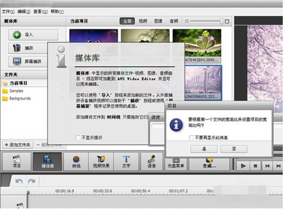This screenshot has width=284, height=209.
Task: Jump to previous frame button
Action: pyautogui.click(x=268, y=166)
